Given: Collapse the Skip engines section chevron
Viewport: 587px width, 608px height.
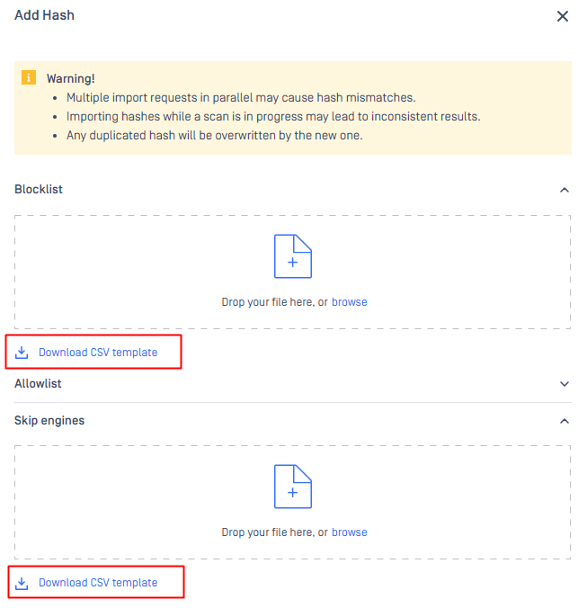Looking at the screenshot, I should (565, 421).
